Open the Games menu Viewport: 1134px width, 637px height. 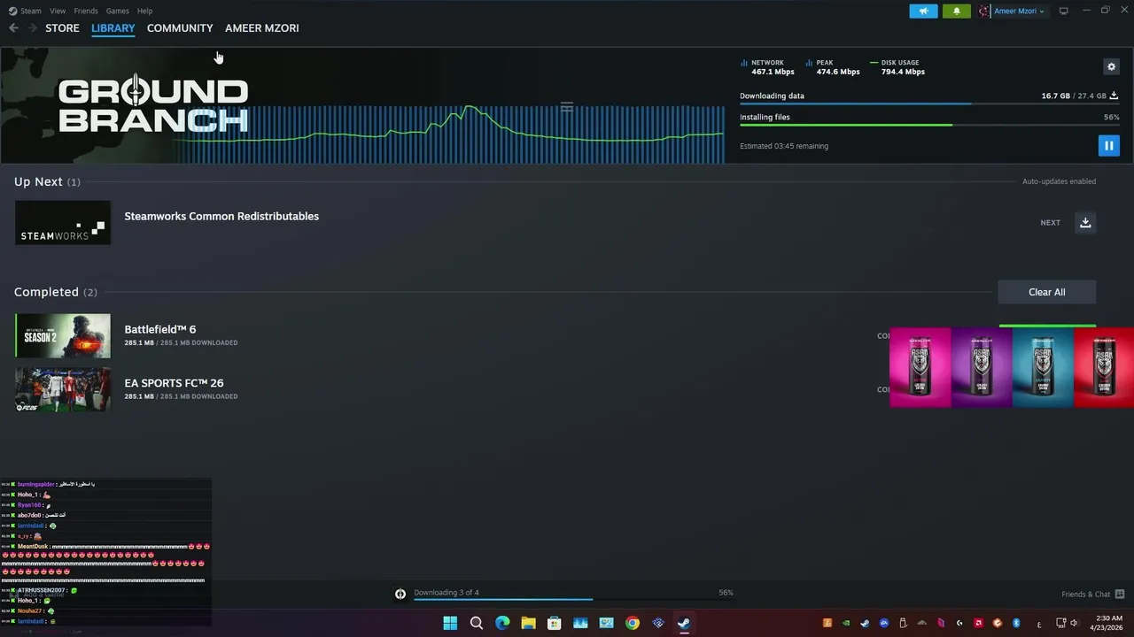click(x=117, y=11)
